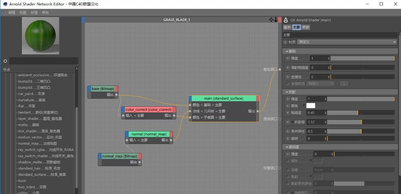The width and height of the screenshot is (401, 194).
Task: Toggle the 金属性 animation circle
Action: tap(288, 77)
